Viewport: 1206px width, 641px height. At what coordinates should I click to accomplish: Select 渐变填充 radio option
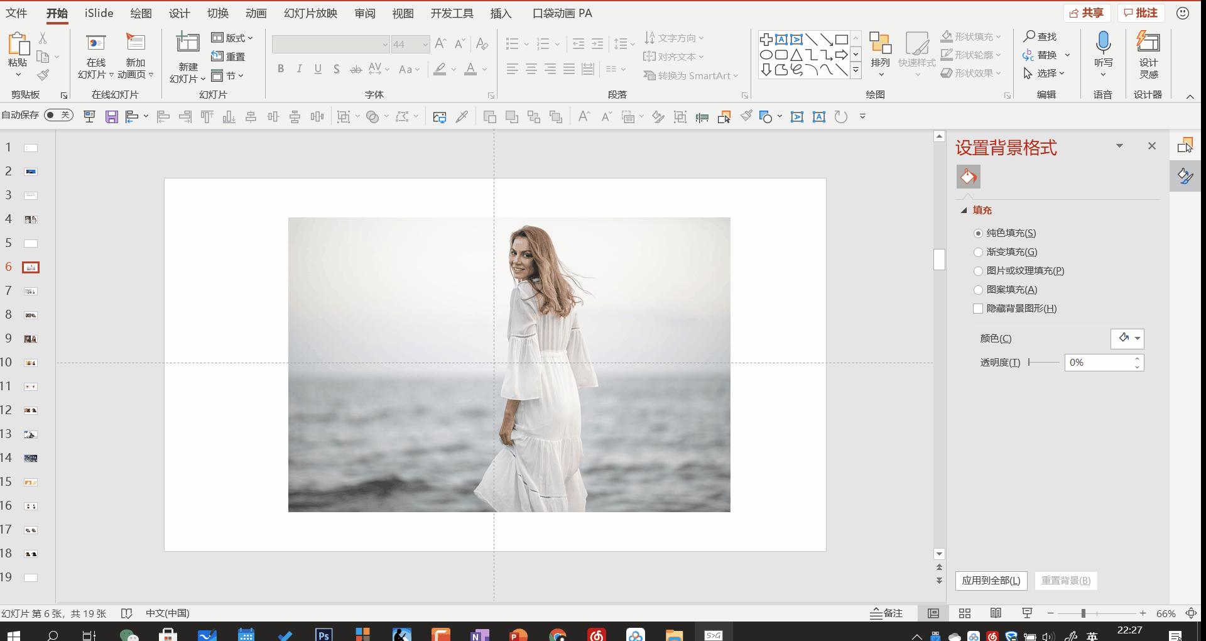point(978,252)
